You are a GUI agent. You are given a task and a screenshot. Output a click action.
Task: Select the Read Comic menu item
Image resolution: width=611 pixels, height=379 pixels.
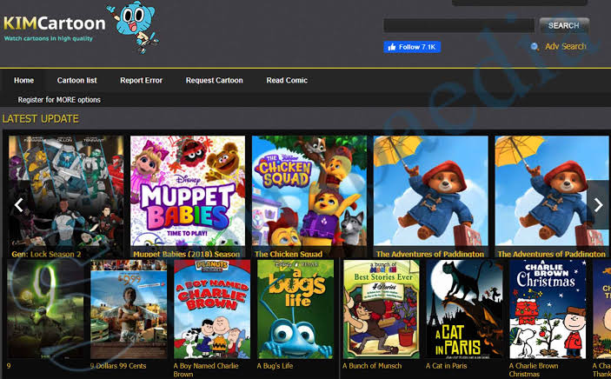287,81
